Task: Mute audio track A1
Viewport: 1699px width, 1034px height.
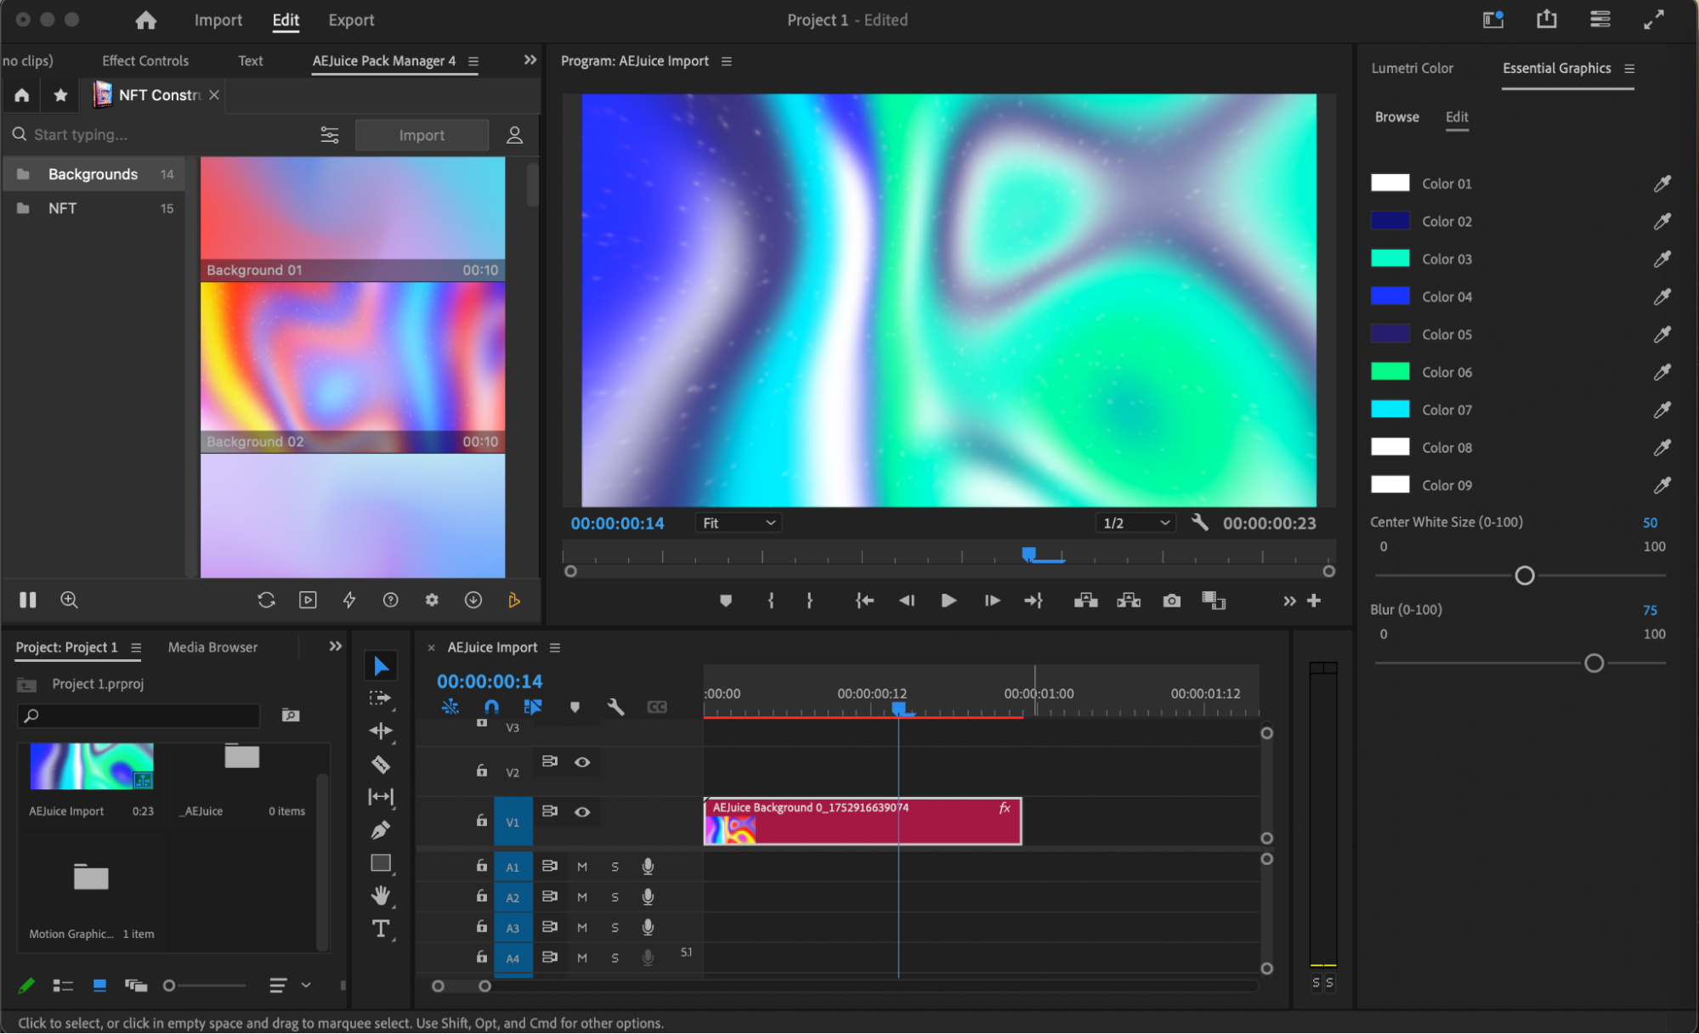Action: coord(582,867)
